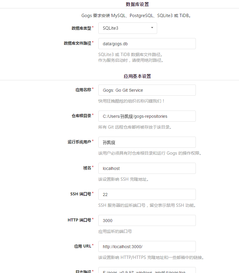The width and height of the screenshot is (239, 273).
Task: Click the 应用名称 label
Action: click(83, 90)
